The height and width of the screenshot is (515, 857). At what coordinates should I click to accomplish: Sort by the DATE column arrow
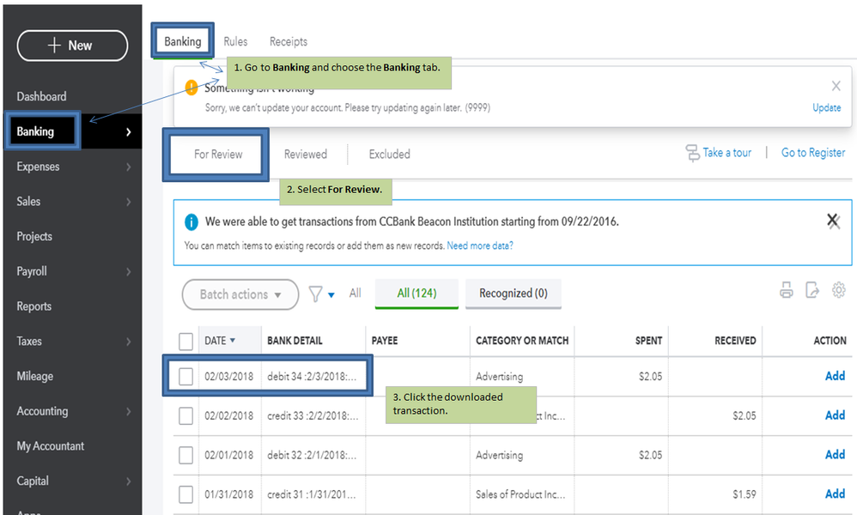[x=233, y=341]
